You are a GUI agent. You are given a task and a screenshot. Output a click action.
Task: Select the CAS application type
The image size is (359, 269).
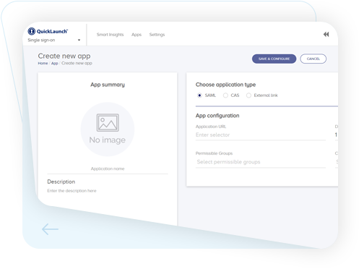point(225,95)
